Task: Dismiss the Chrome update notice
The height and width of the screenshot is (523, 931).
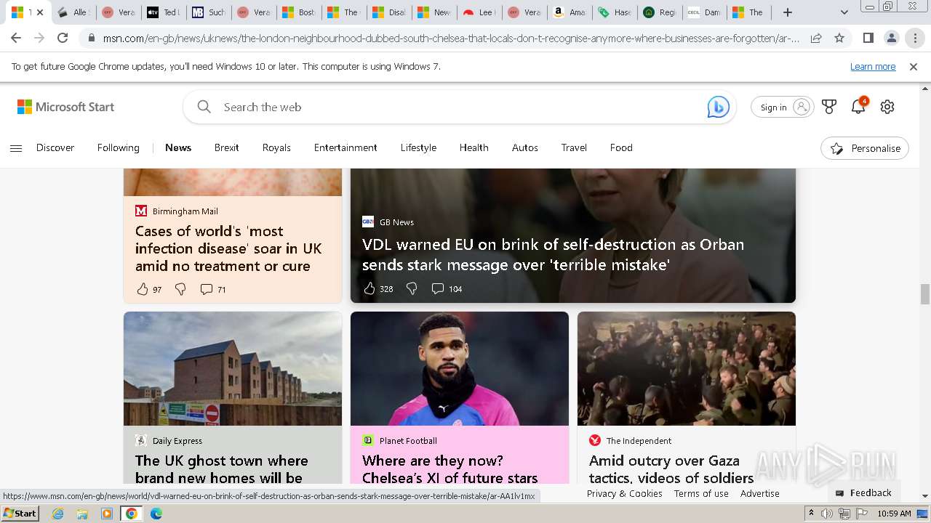Action: coord(914,67)
